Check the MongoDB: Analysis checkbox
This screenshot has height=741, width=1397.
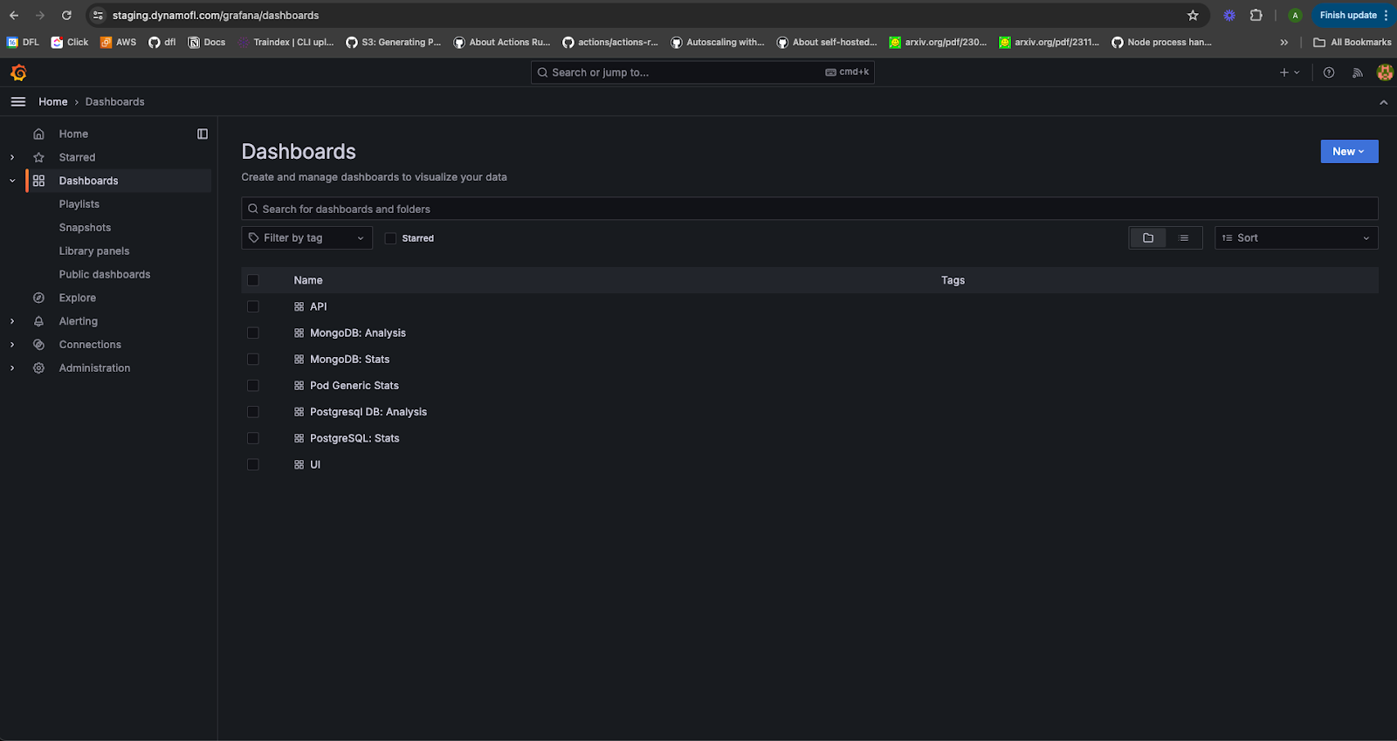(253, 333)
